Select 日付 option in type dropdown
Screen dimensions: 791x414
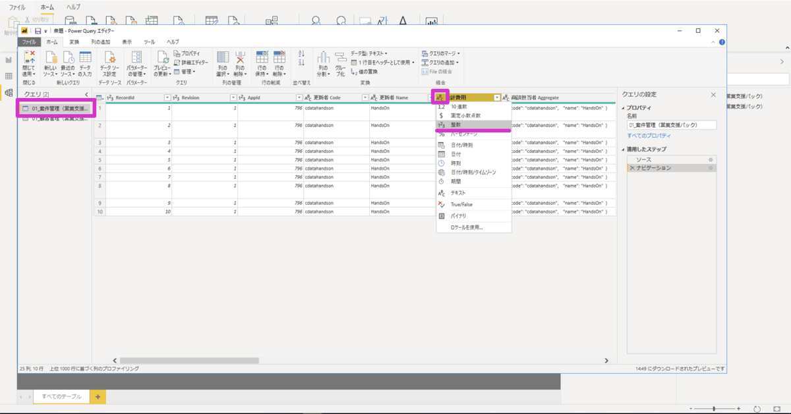point(455,154)
